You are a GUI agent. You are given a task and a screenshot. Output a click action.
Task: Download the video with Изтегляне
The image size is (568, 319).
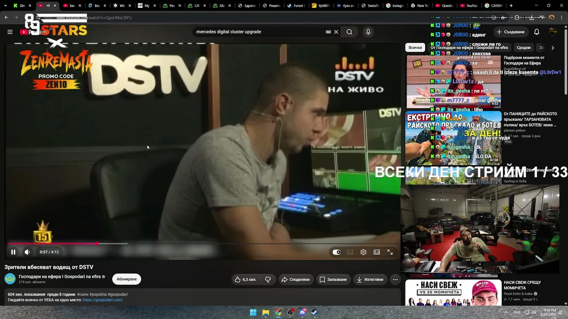pyautogui.click(x=370, y=280)
